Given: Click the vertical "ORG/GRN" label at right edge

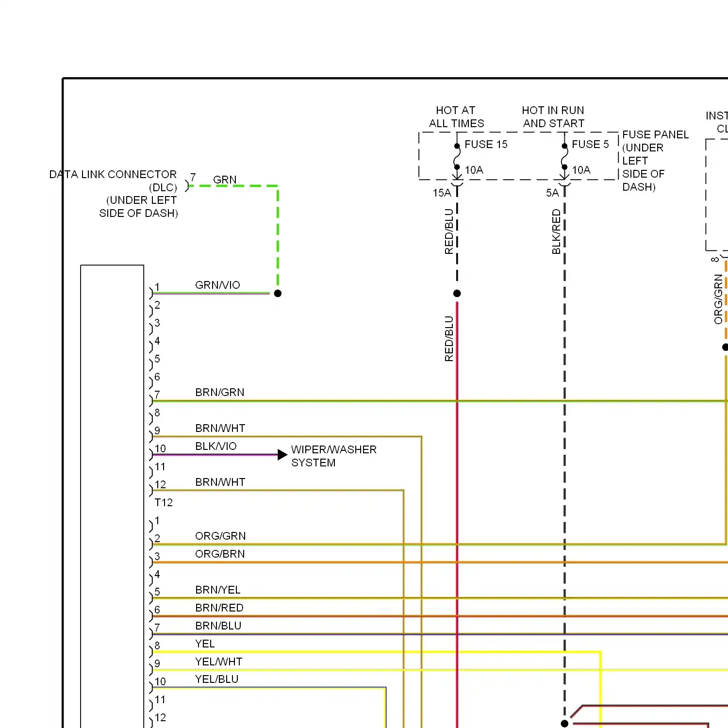Looking at the screenshot, I should (718, 299).
